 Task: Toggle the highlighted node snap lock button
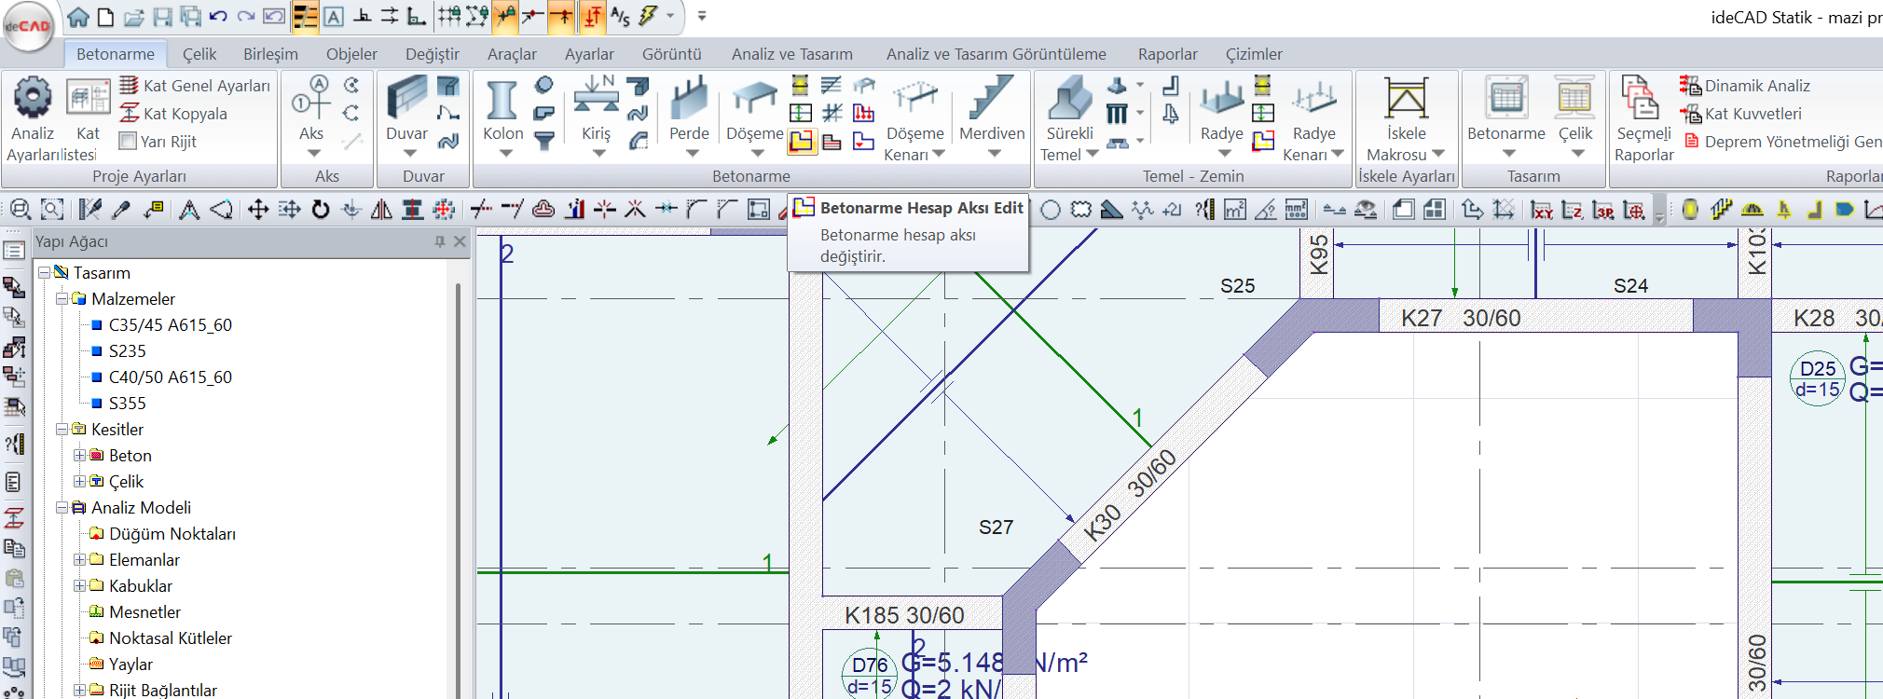tap(506, 16)
